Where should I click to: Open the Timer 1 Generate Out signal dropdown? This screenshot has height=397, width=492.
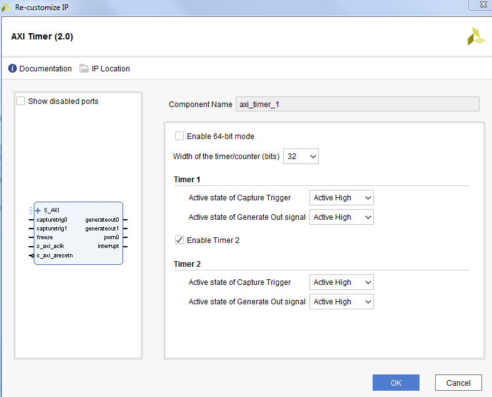click(341, 217)
